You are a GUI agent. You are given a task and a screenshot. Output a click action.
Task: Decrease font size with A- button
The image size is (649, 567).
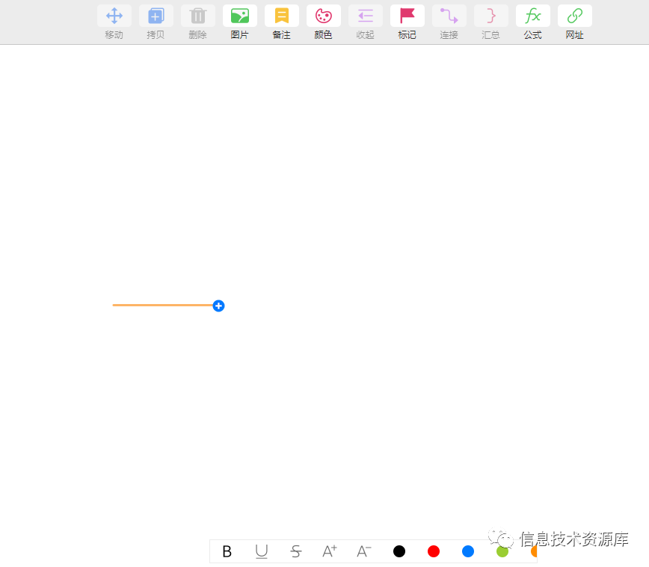(364, 551)
